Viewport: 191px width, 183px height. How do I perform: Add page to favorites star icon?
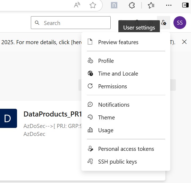pos(93,5)
